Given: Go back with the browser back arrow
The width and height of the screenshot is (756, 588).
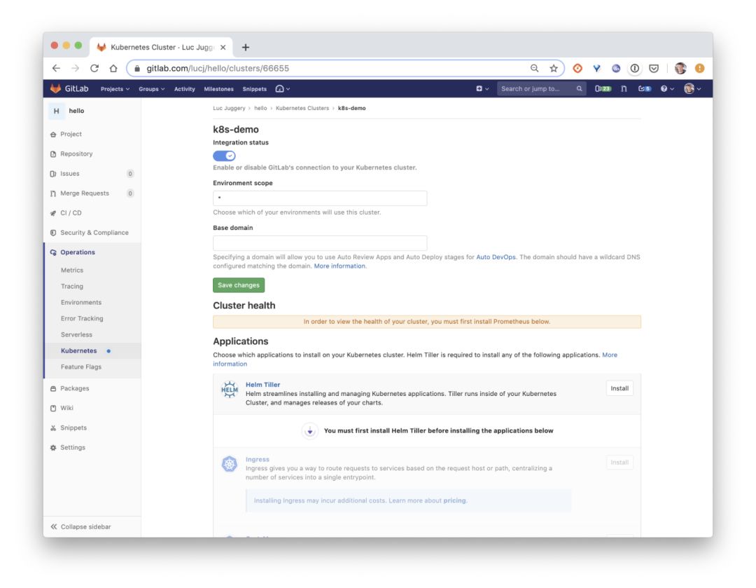Looking at the screenshot, I should [56, 68].
